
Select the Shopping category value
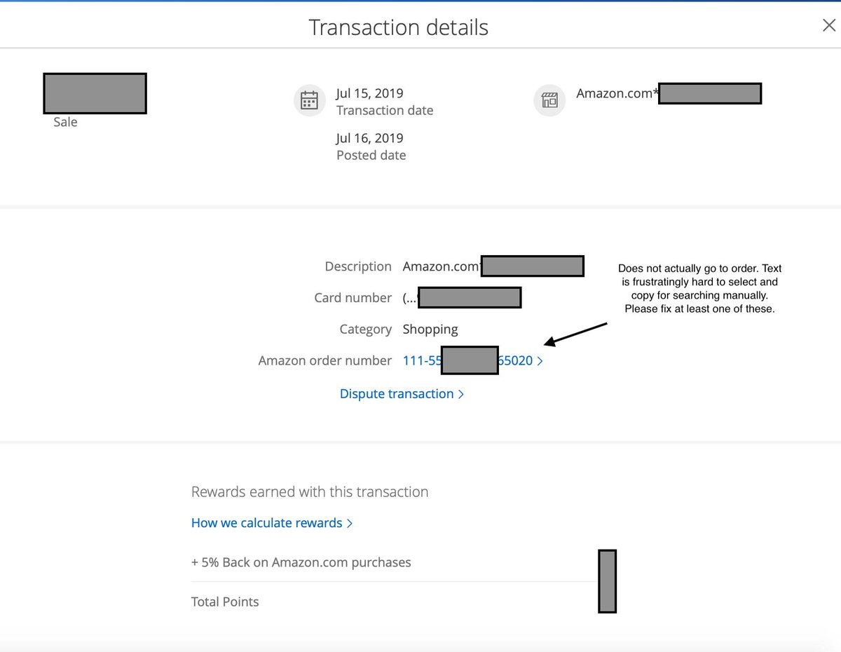pos(430,330)
